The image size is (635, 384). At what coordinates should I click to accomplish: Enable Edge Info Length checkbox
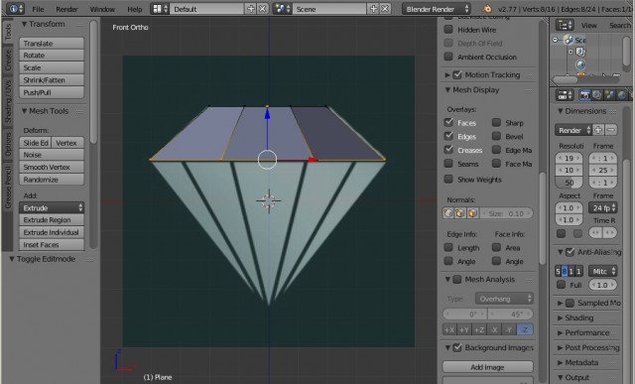pyautogui.click(x=448, y=247)
